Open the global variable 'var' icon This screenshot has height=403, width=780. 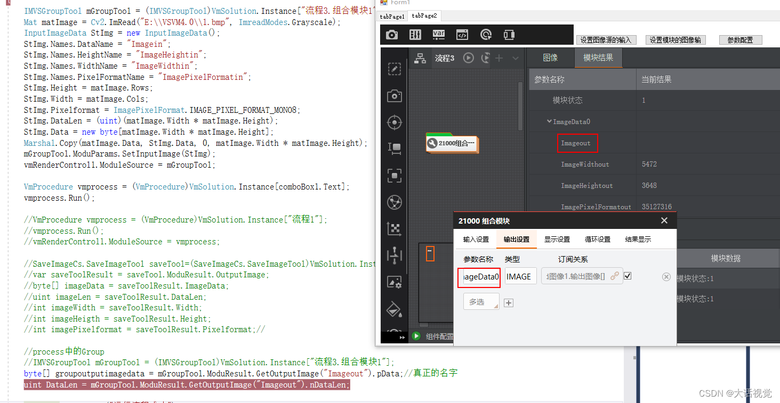[439, 35]
